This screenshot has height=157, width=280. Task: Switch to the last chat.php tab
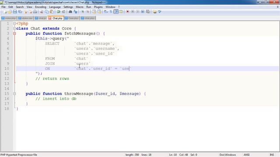[x=88, y=18]
